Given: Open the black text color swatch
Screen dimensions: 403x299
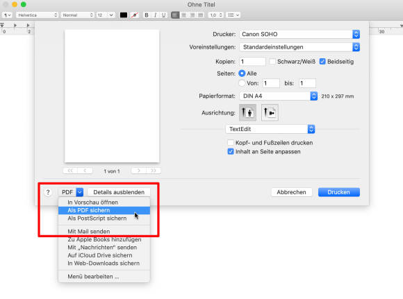Looking at the screenshot, I should tap(124, 15).
